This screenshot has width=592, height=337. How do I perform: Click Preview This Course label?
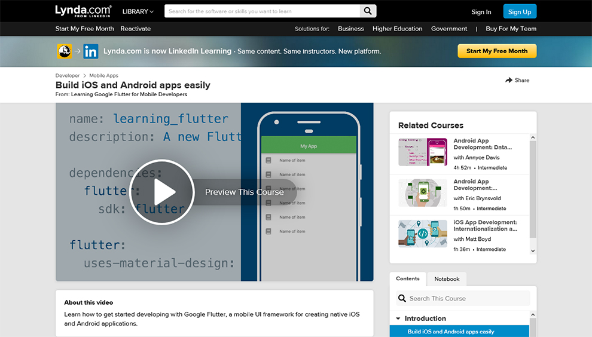245,192
